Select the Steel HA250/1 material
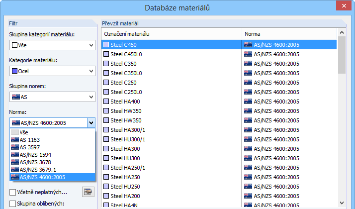Viewport: 355px width, 209px height. click(x=219, y=168)
